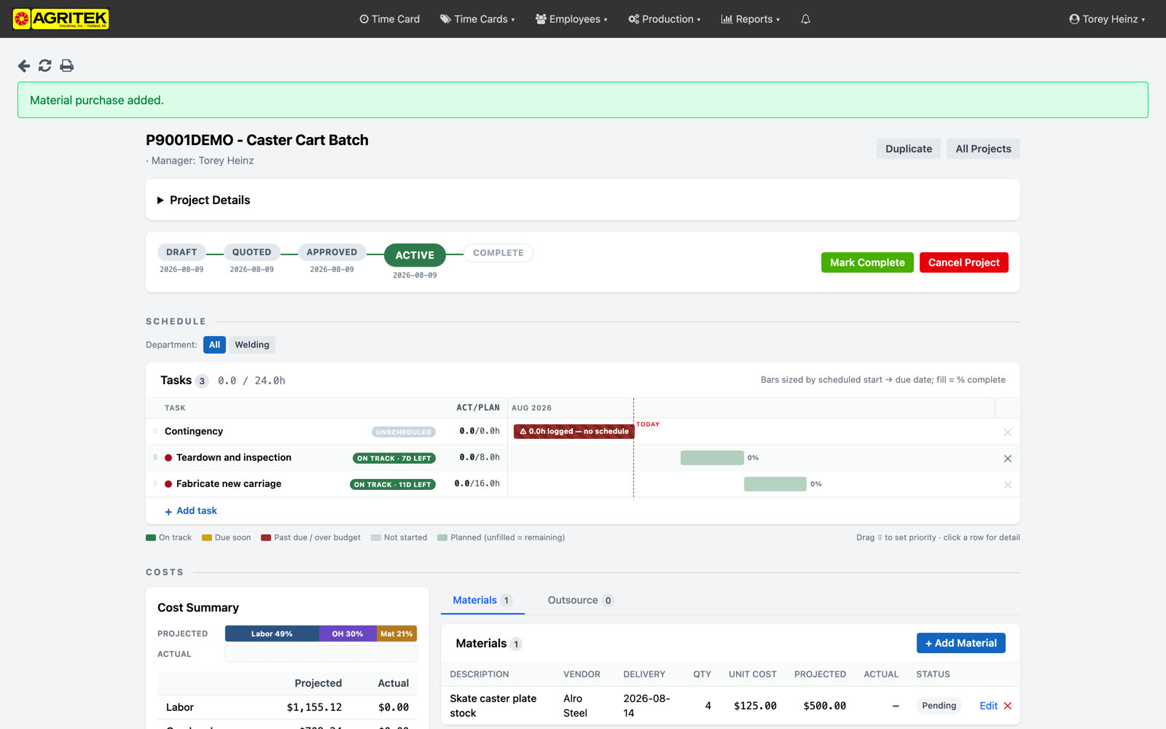Select the ACTIVE stage pill

[x=415, y=255]
